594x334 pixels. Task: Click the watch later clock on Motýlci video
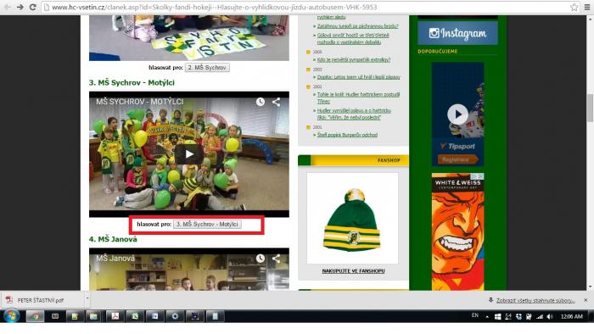click(x=261, y=102)
